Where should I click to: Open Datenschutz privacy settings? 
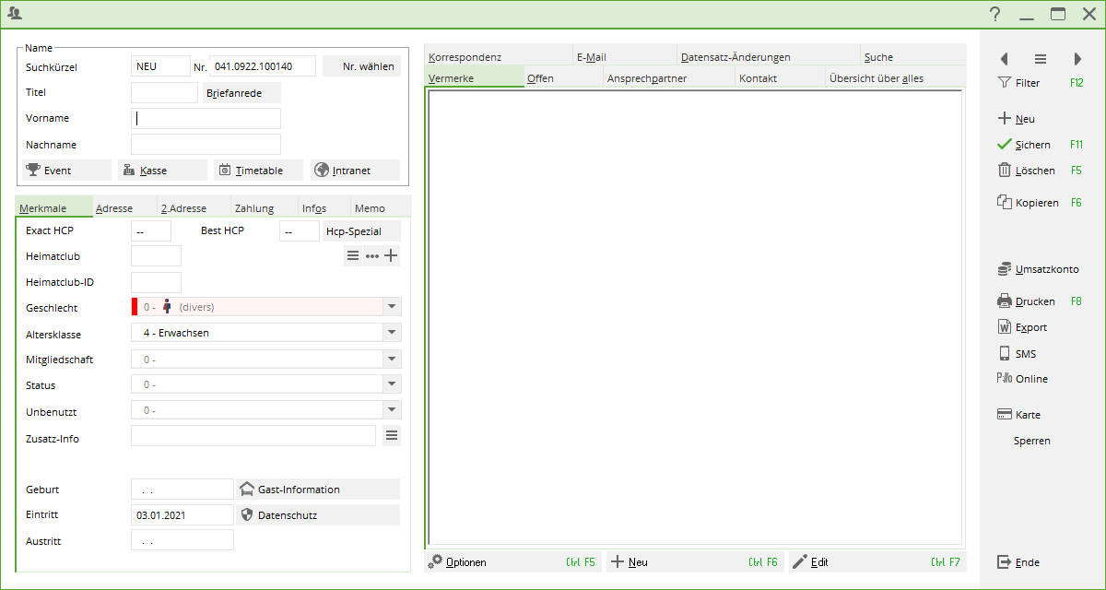[x=318, y=515]
